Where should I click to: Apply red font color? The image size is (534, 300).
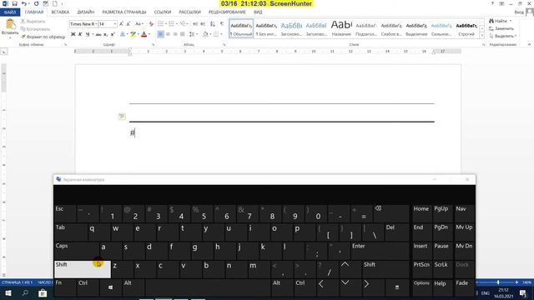point(144,34)
